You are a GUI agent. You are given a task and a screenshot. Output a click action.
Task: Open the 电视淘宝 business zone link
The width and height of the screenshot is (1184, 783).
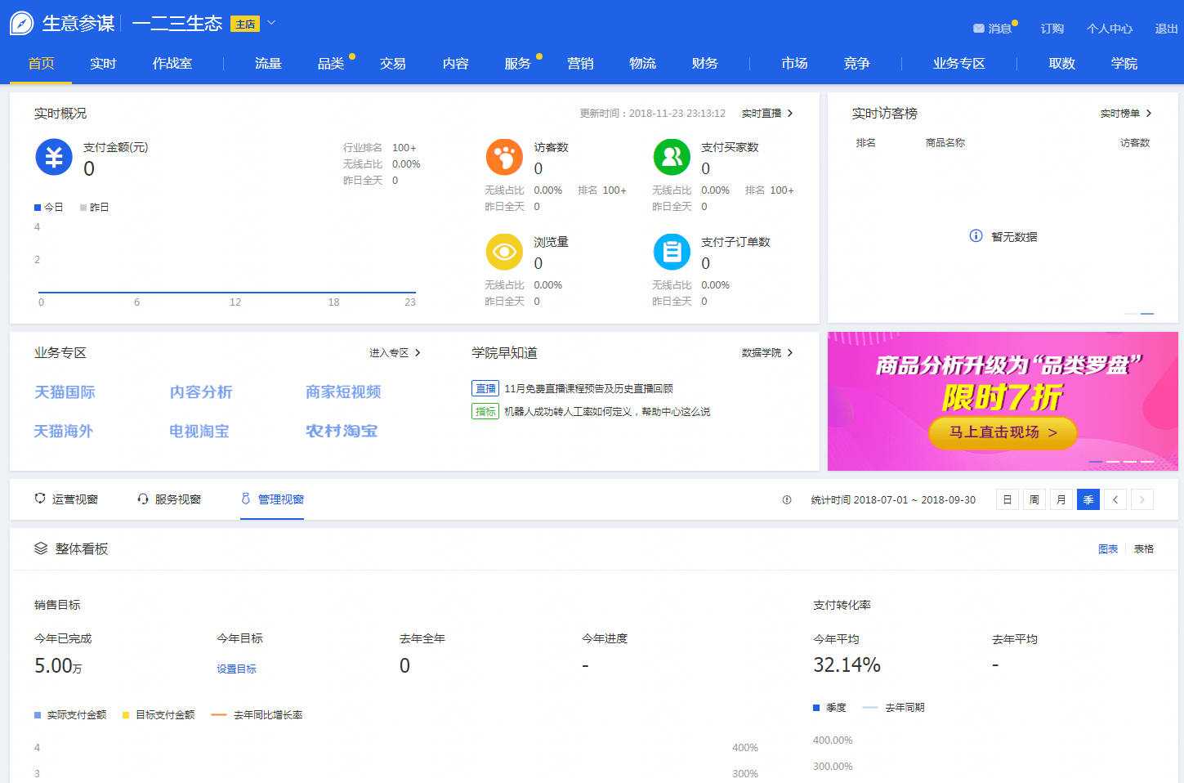199,432
